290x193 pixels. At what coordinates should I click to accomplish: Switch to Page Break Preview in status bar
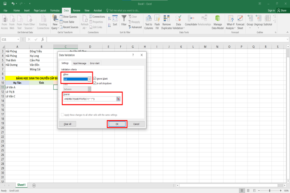tap(254, 190)
